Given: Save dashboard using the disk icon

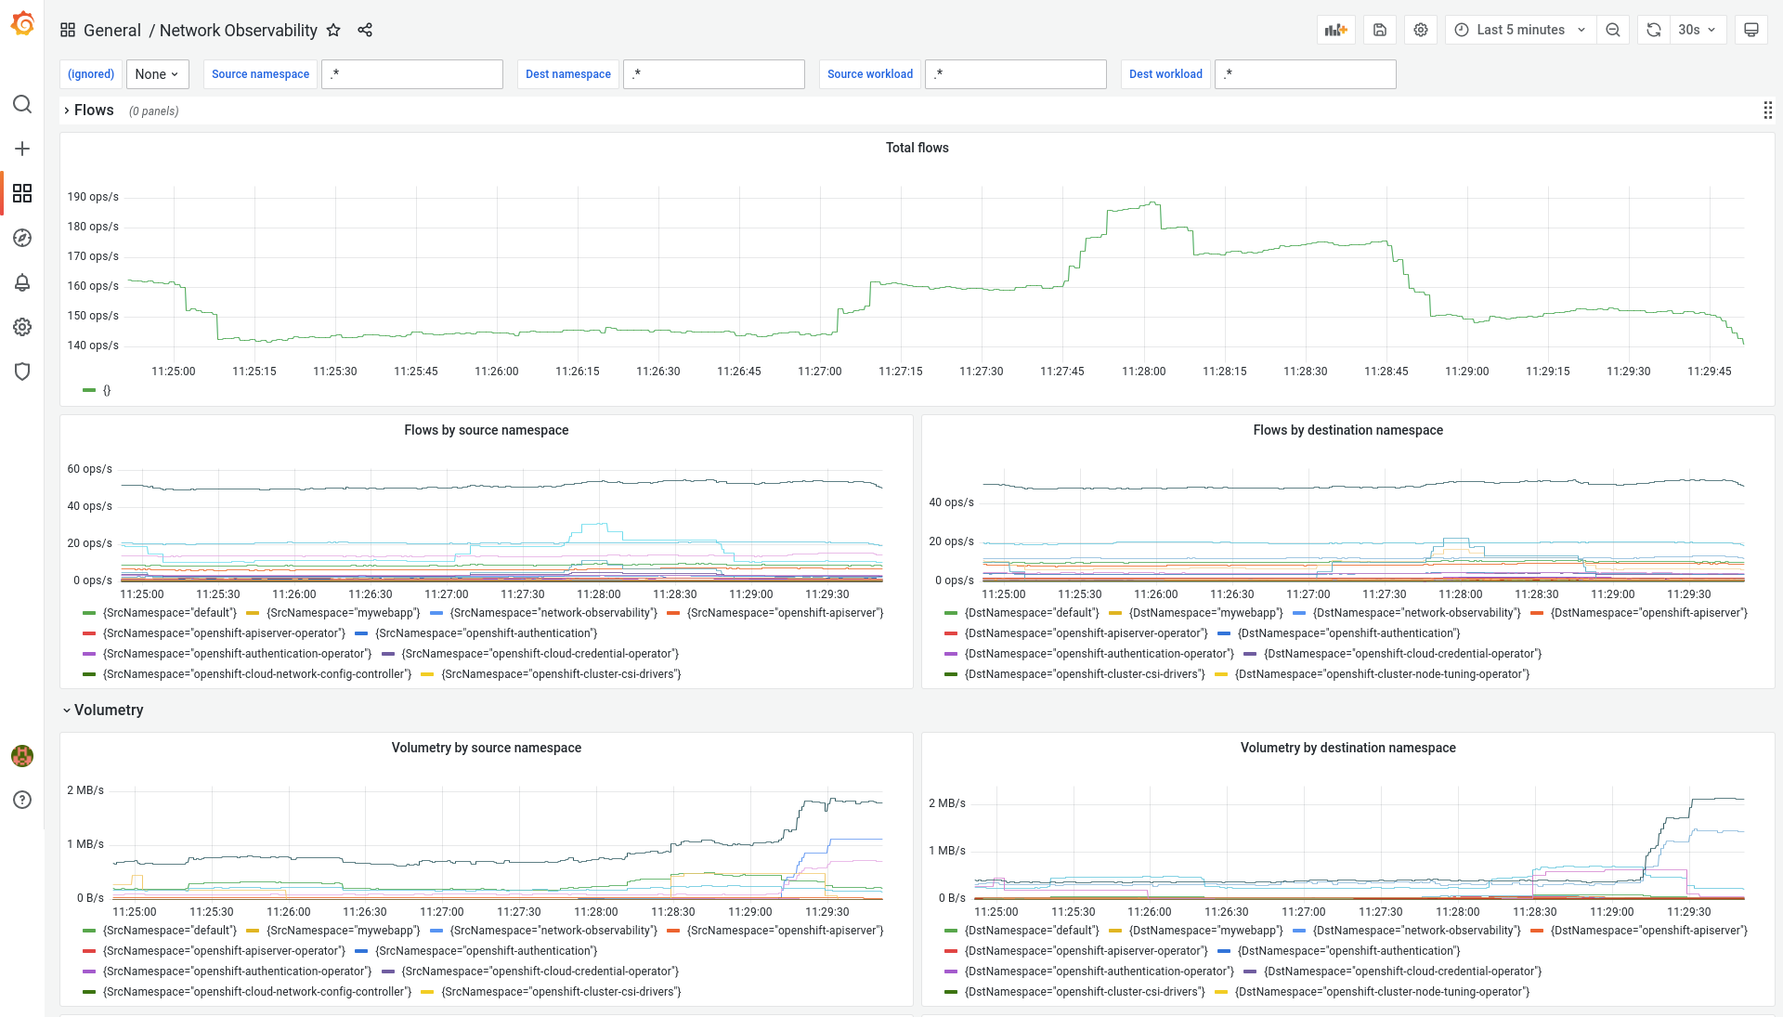Looking at the screenshot, I should (x=1380, y=30).
